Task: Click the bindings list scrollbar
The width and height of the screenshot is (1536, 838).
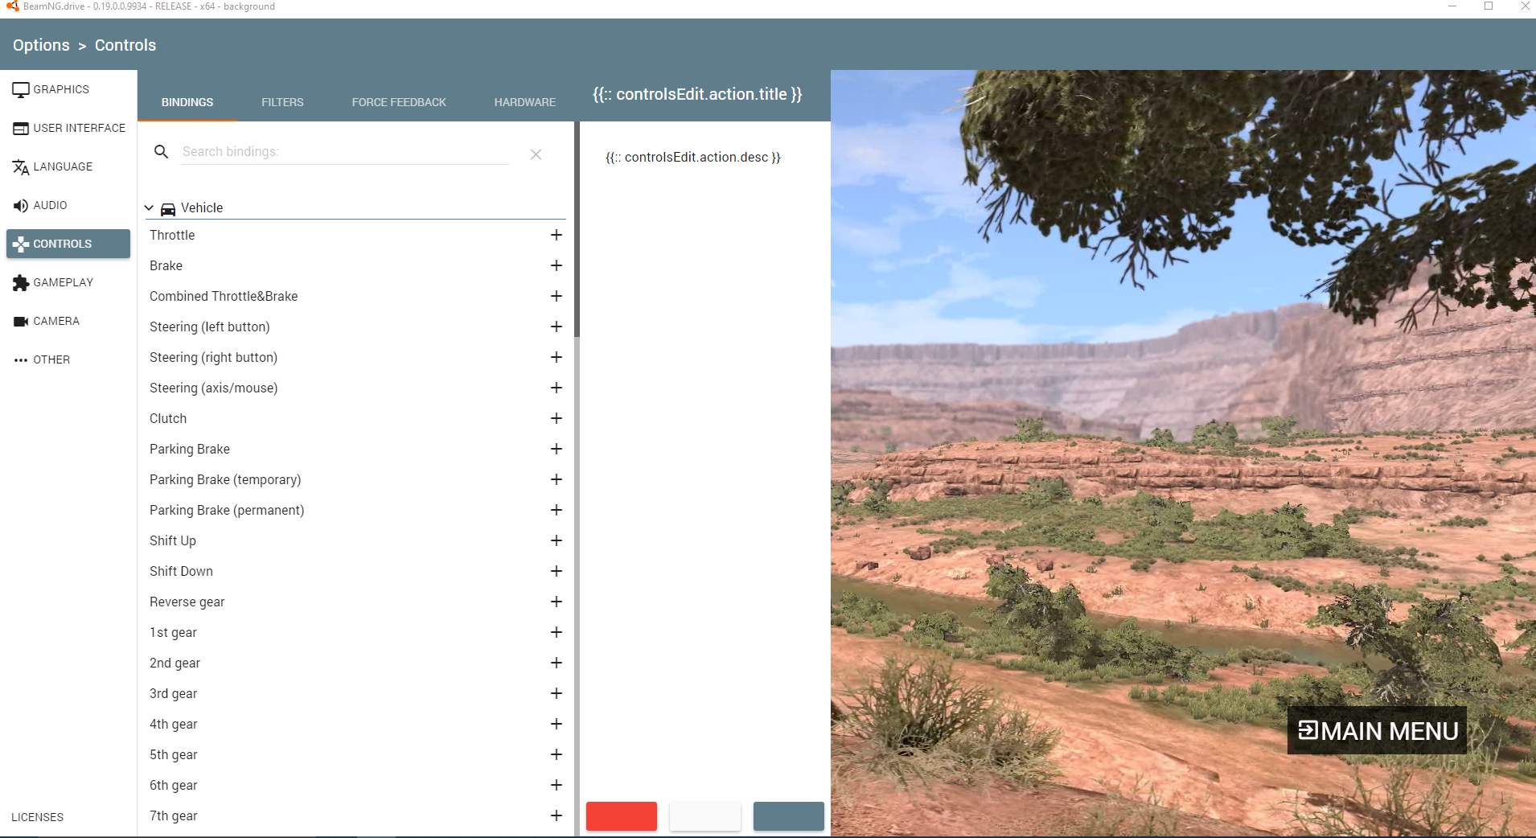Action: pyautogui.click(x=577, y=229)
